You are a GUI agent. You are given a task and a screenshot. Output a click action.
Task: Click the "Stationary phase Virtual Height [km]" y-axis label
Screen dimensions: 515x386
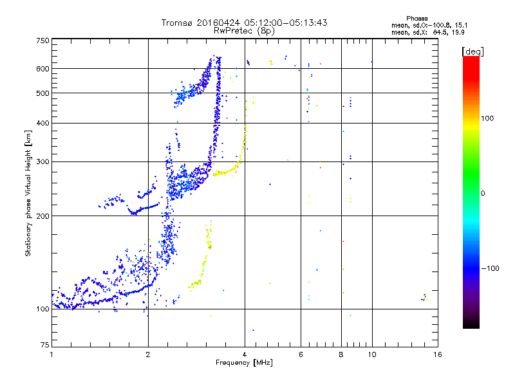click(x=28, y=194)
